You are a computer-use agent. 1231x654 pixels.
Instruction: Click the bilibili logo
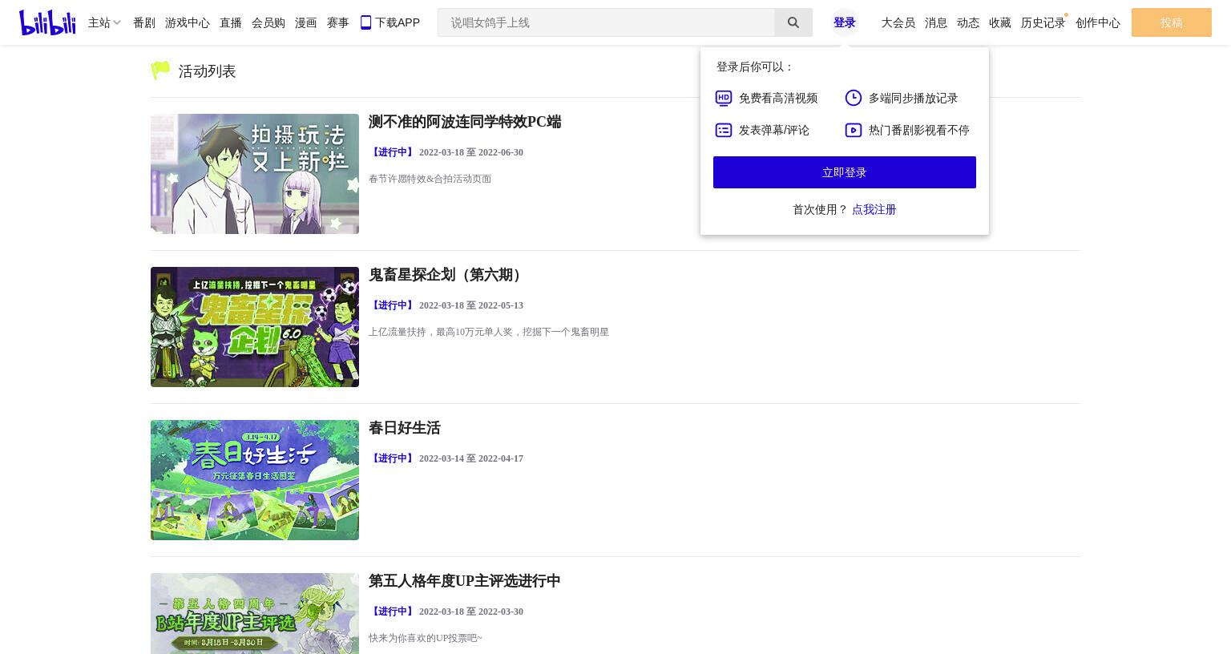tap(47, 22)
